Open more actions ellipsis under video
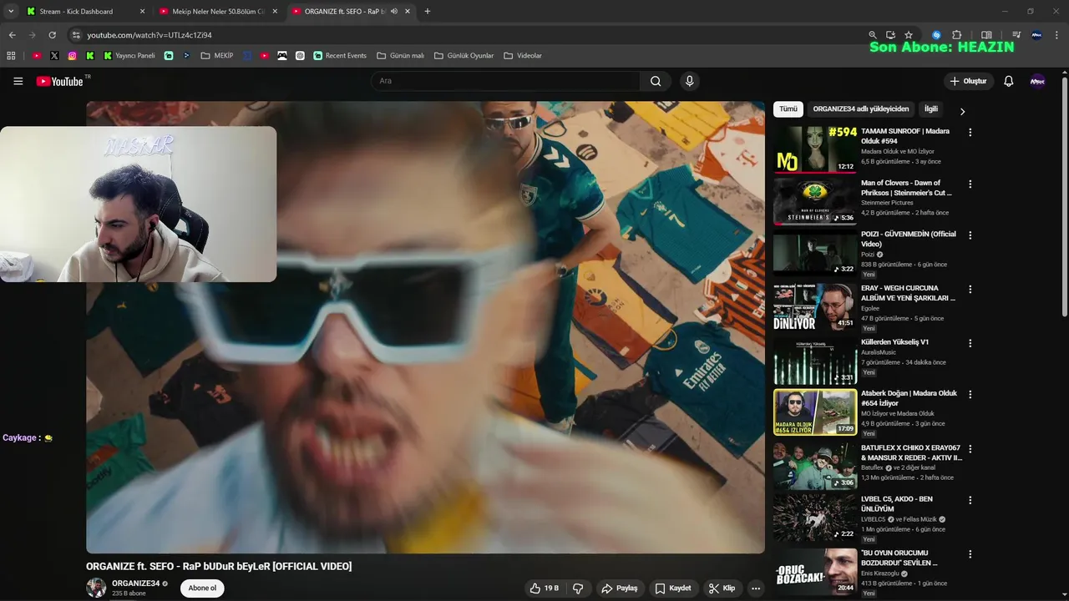1069x601 pixels. pos(756,588)
